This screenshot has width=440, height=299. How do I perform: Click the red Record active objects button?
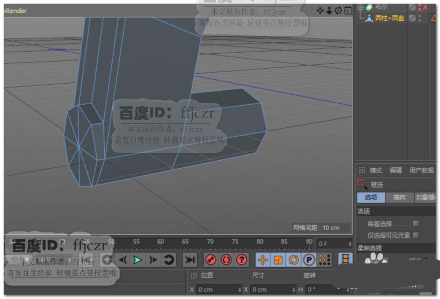click(x=211, y=260)
